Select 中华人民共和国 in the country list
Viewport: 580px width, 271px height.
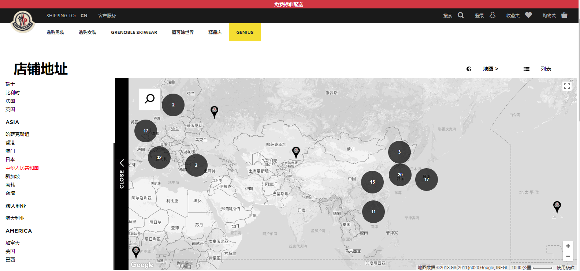22,168
